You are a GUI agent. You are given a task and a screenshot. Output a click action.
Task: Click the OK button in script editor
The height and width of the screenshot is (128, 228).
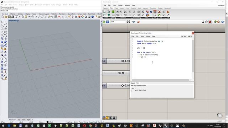click(x=190, y=36)
